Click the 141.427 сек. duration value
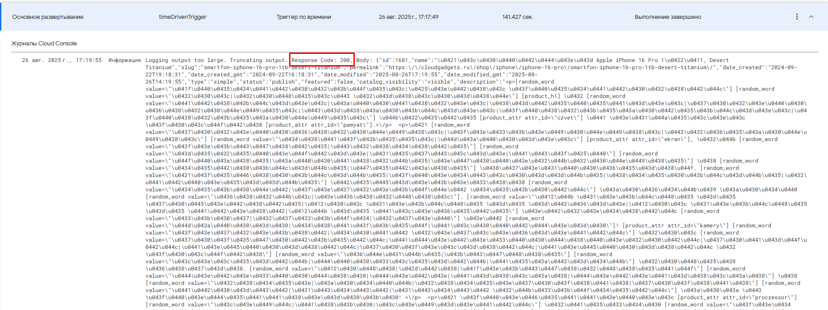Screen dimensions: 828x310 click(x=517, y=17)
